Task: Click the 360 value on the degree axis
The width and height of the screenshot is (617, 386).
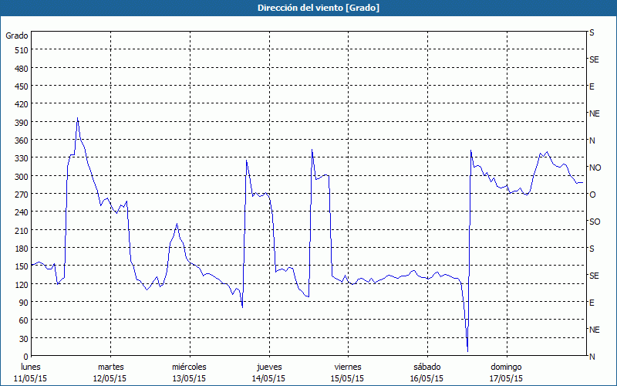Action: coord(21,141)
